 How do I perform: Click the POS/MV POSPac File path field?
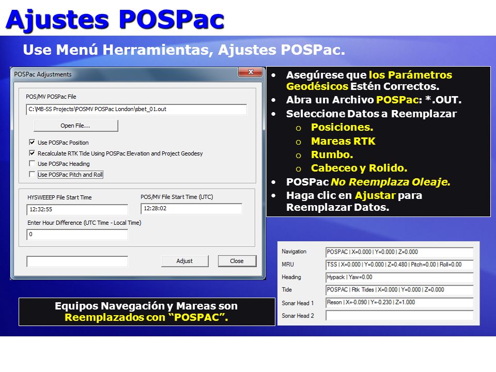136,110
